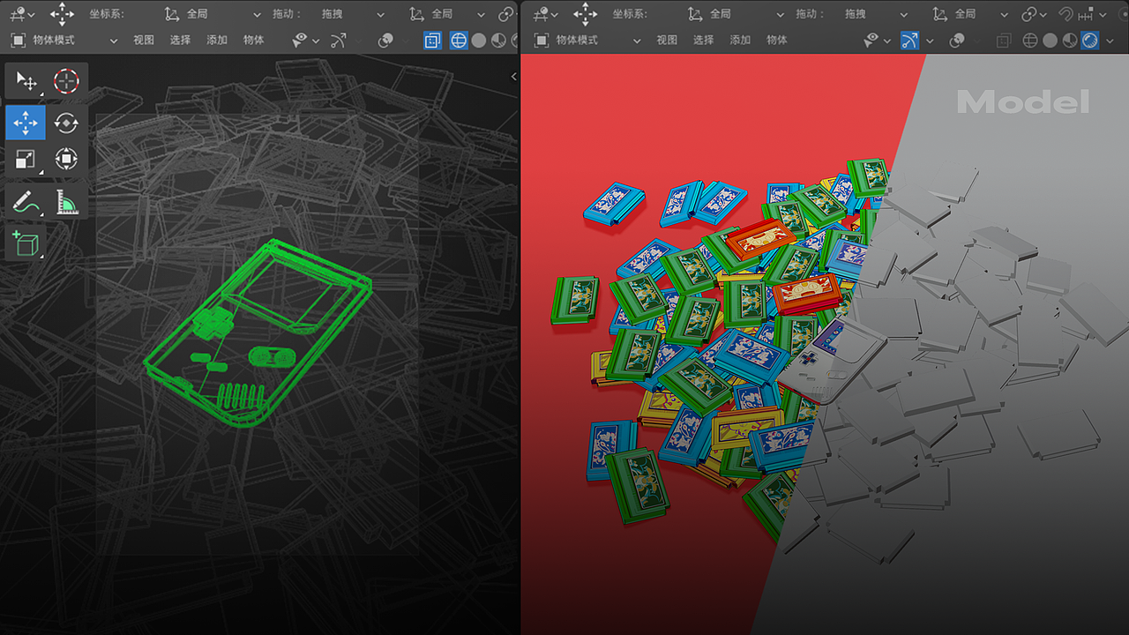The height and width of the screenshot is (635, 1129).
Task: Click object mode icon in left viewport header
Action: (x=18, y=41)
